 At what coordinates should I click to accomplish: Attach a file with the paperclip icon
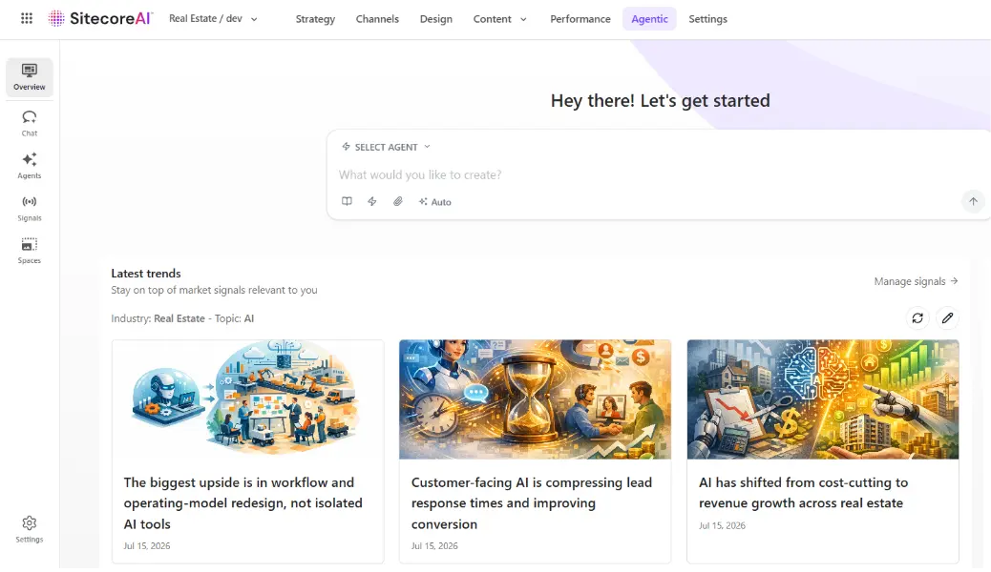[x=397, y=201]
